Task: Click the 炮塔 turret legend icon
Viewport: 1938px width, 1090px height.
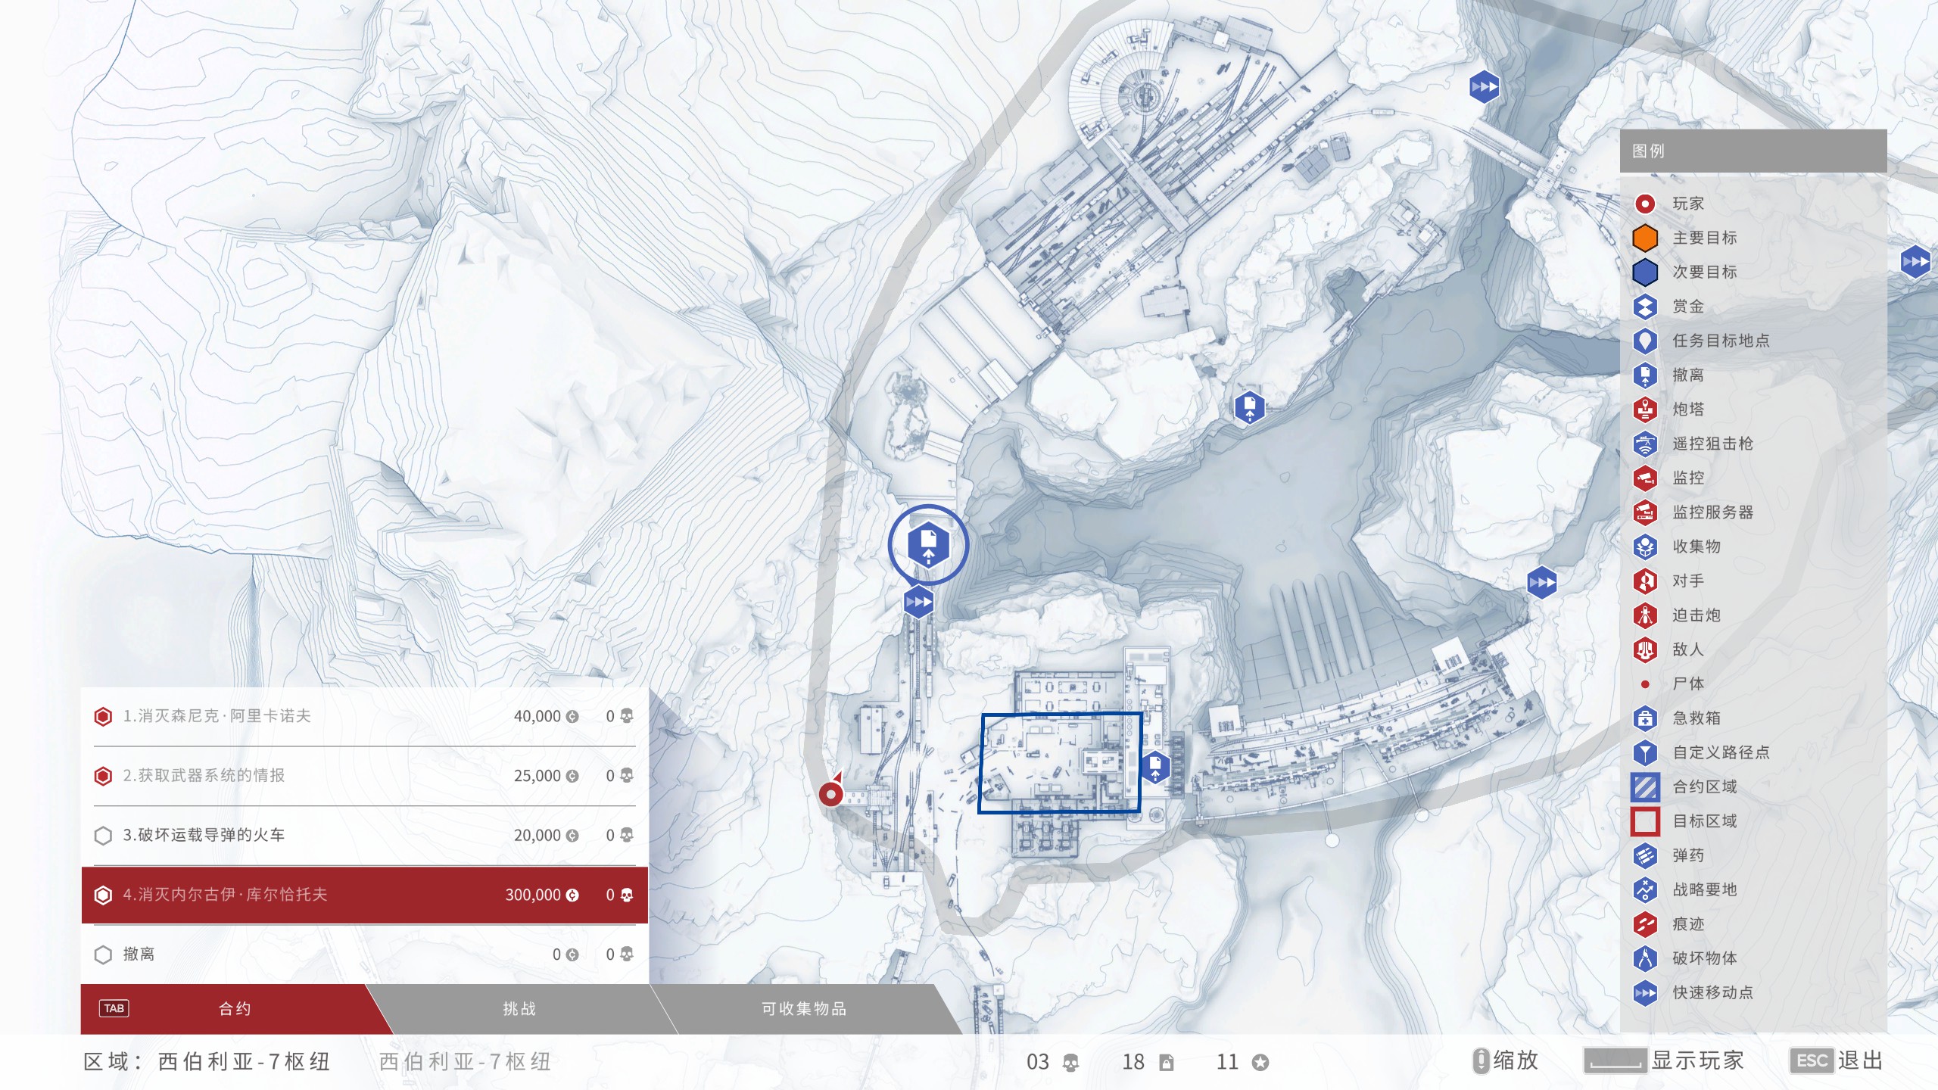Action: 1644,410
